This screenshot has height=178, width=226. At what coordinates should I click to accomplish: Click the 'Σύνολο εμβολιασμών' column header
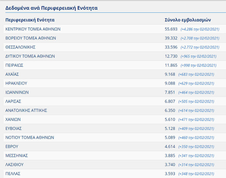click(188, 20)
